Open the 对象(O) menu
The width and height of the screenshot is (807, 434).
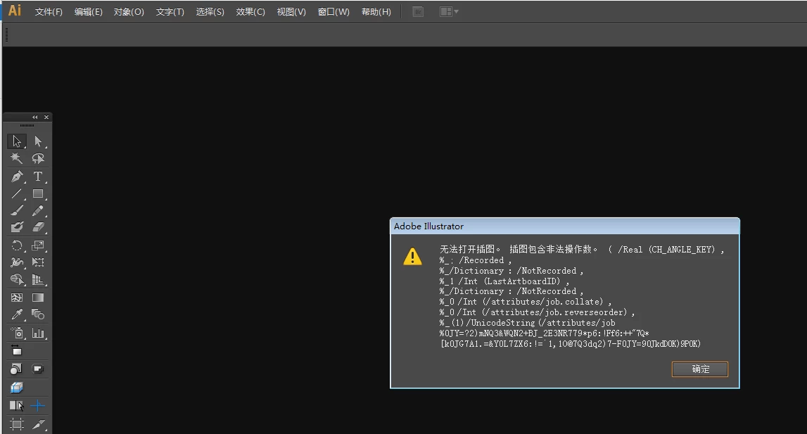pos(129,11)
